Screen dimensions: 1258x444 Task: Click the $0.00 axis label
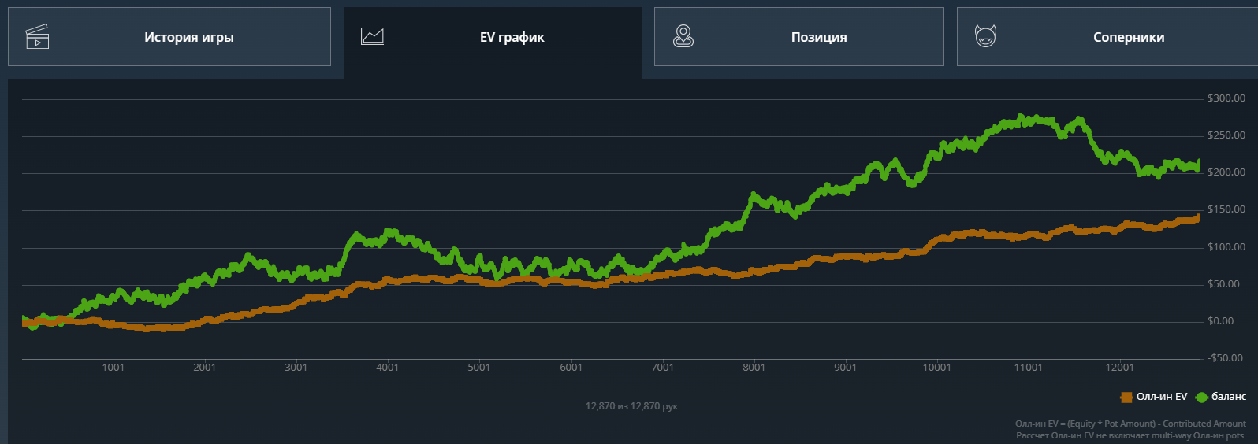pos(1221,321)
